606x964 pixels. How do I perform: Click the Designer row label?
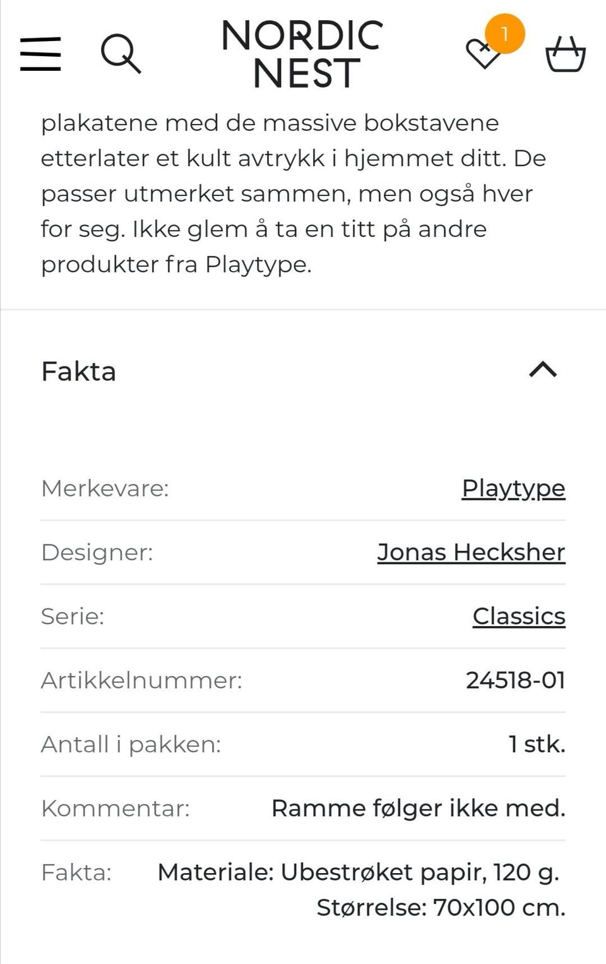[97, 552]
